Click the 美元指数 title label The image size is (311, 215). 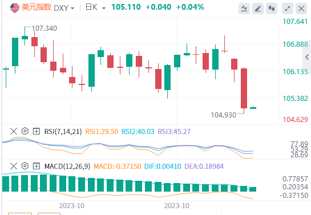tap(37, 7)
